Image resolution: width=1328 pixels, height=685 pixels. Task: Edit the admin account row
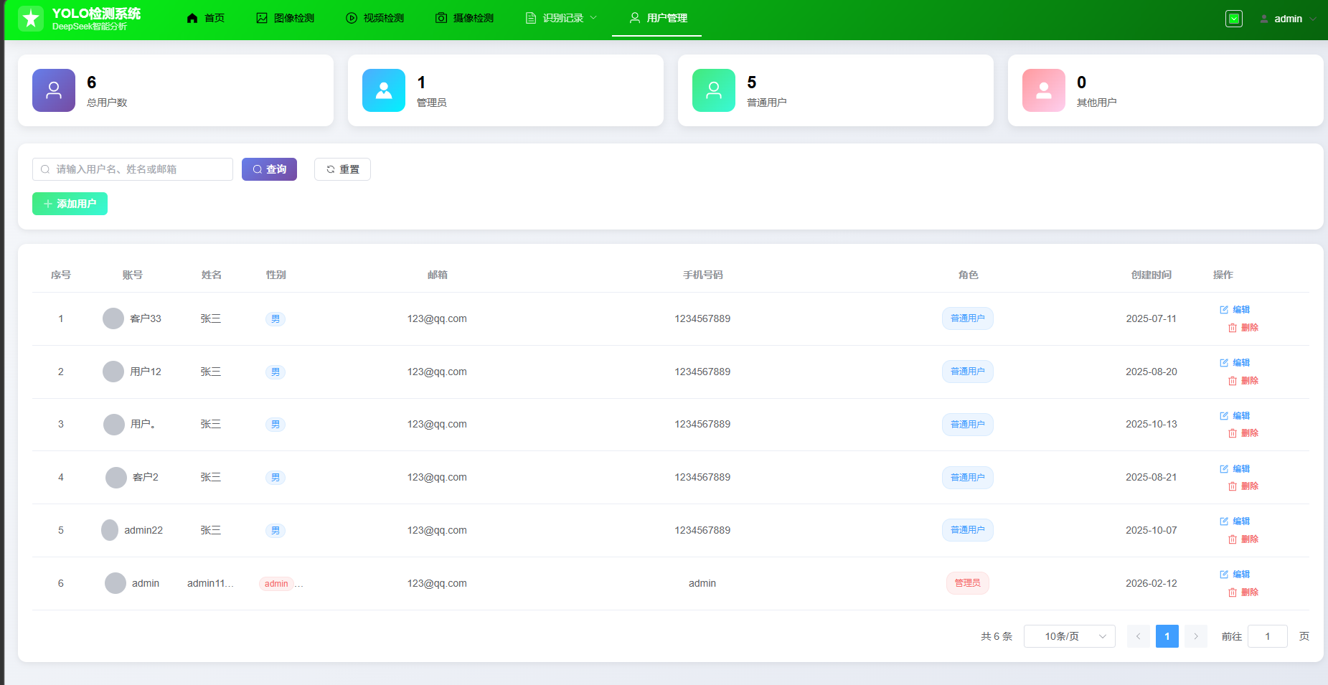click(x=1235, y=575)
